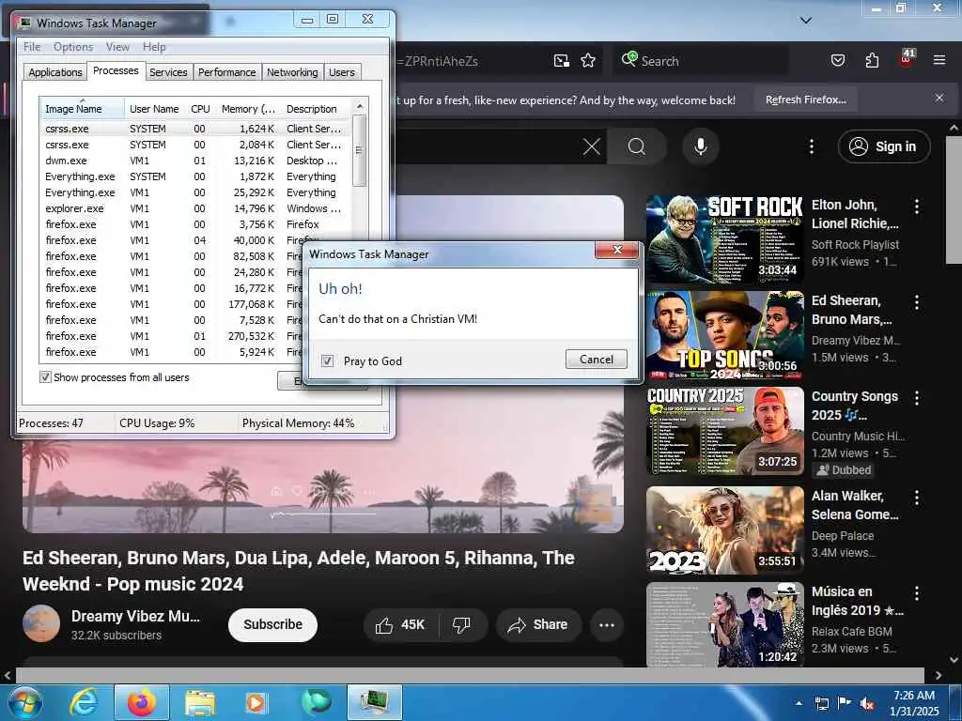Click the picture-in-picture icon in address bar
962x721 pixels.
coord(561,61)
